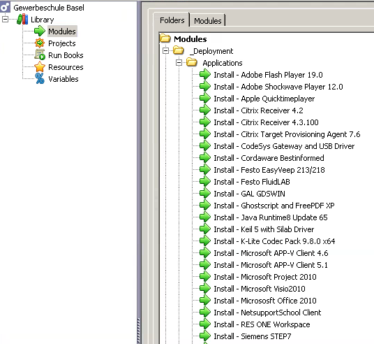Screen dimensions: 374x344
Task: Select 'Install - Adobe Flash Player 19.0' text
Action: (x=268, y=75)
